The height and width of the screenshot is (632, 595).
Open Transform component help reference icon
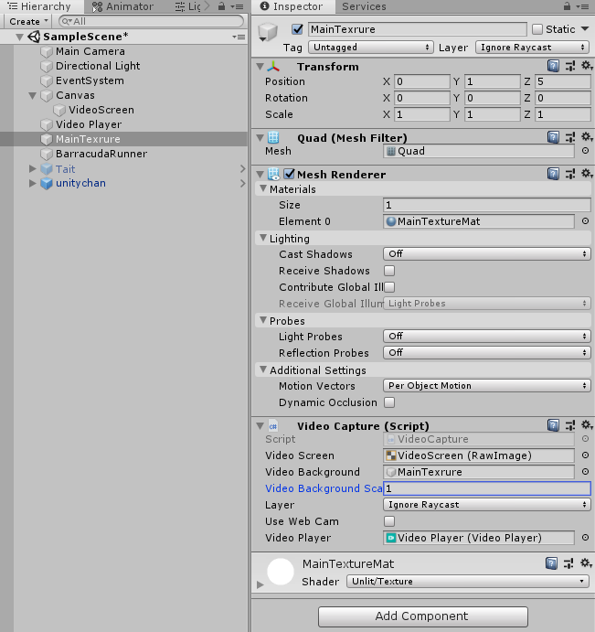point(553,66)
